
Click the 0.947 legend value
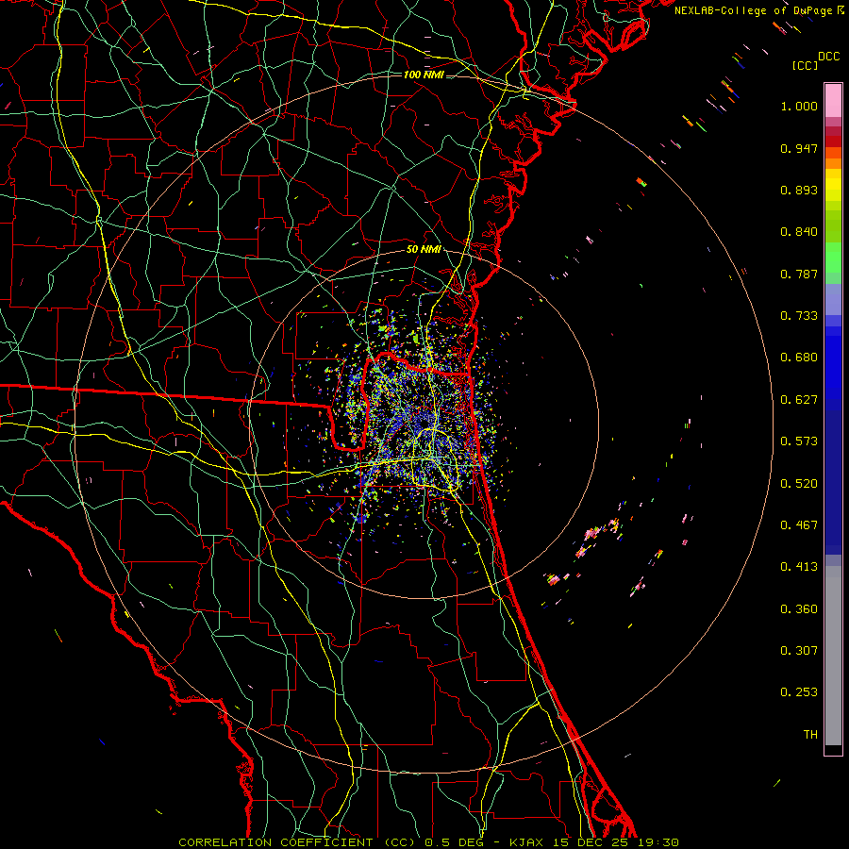click(x=799, y=148)
